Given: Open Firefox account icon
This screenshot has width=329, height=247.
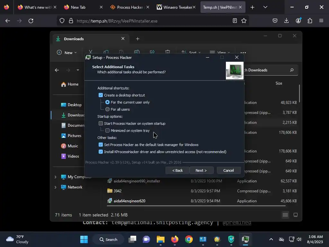Looking at the screenshot, I should point(298,21).
